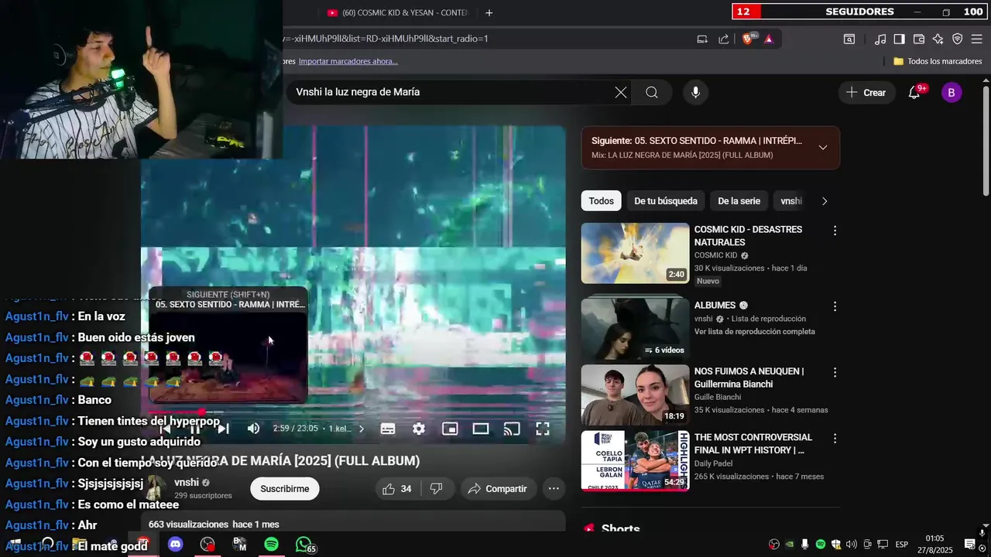Open options for ALBUMES playlist
Screen dimensions: 991x557
point(835,306)
